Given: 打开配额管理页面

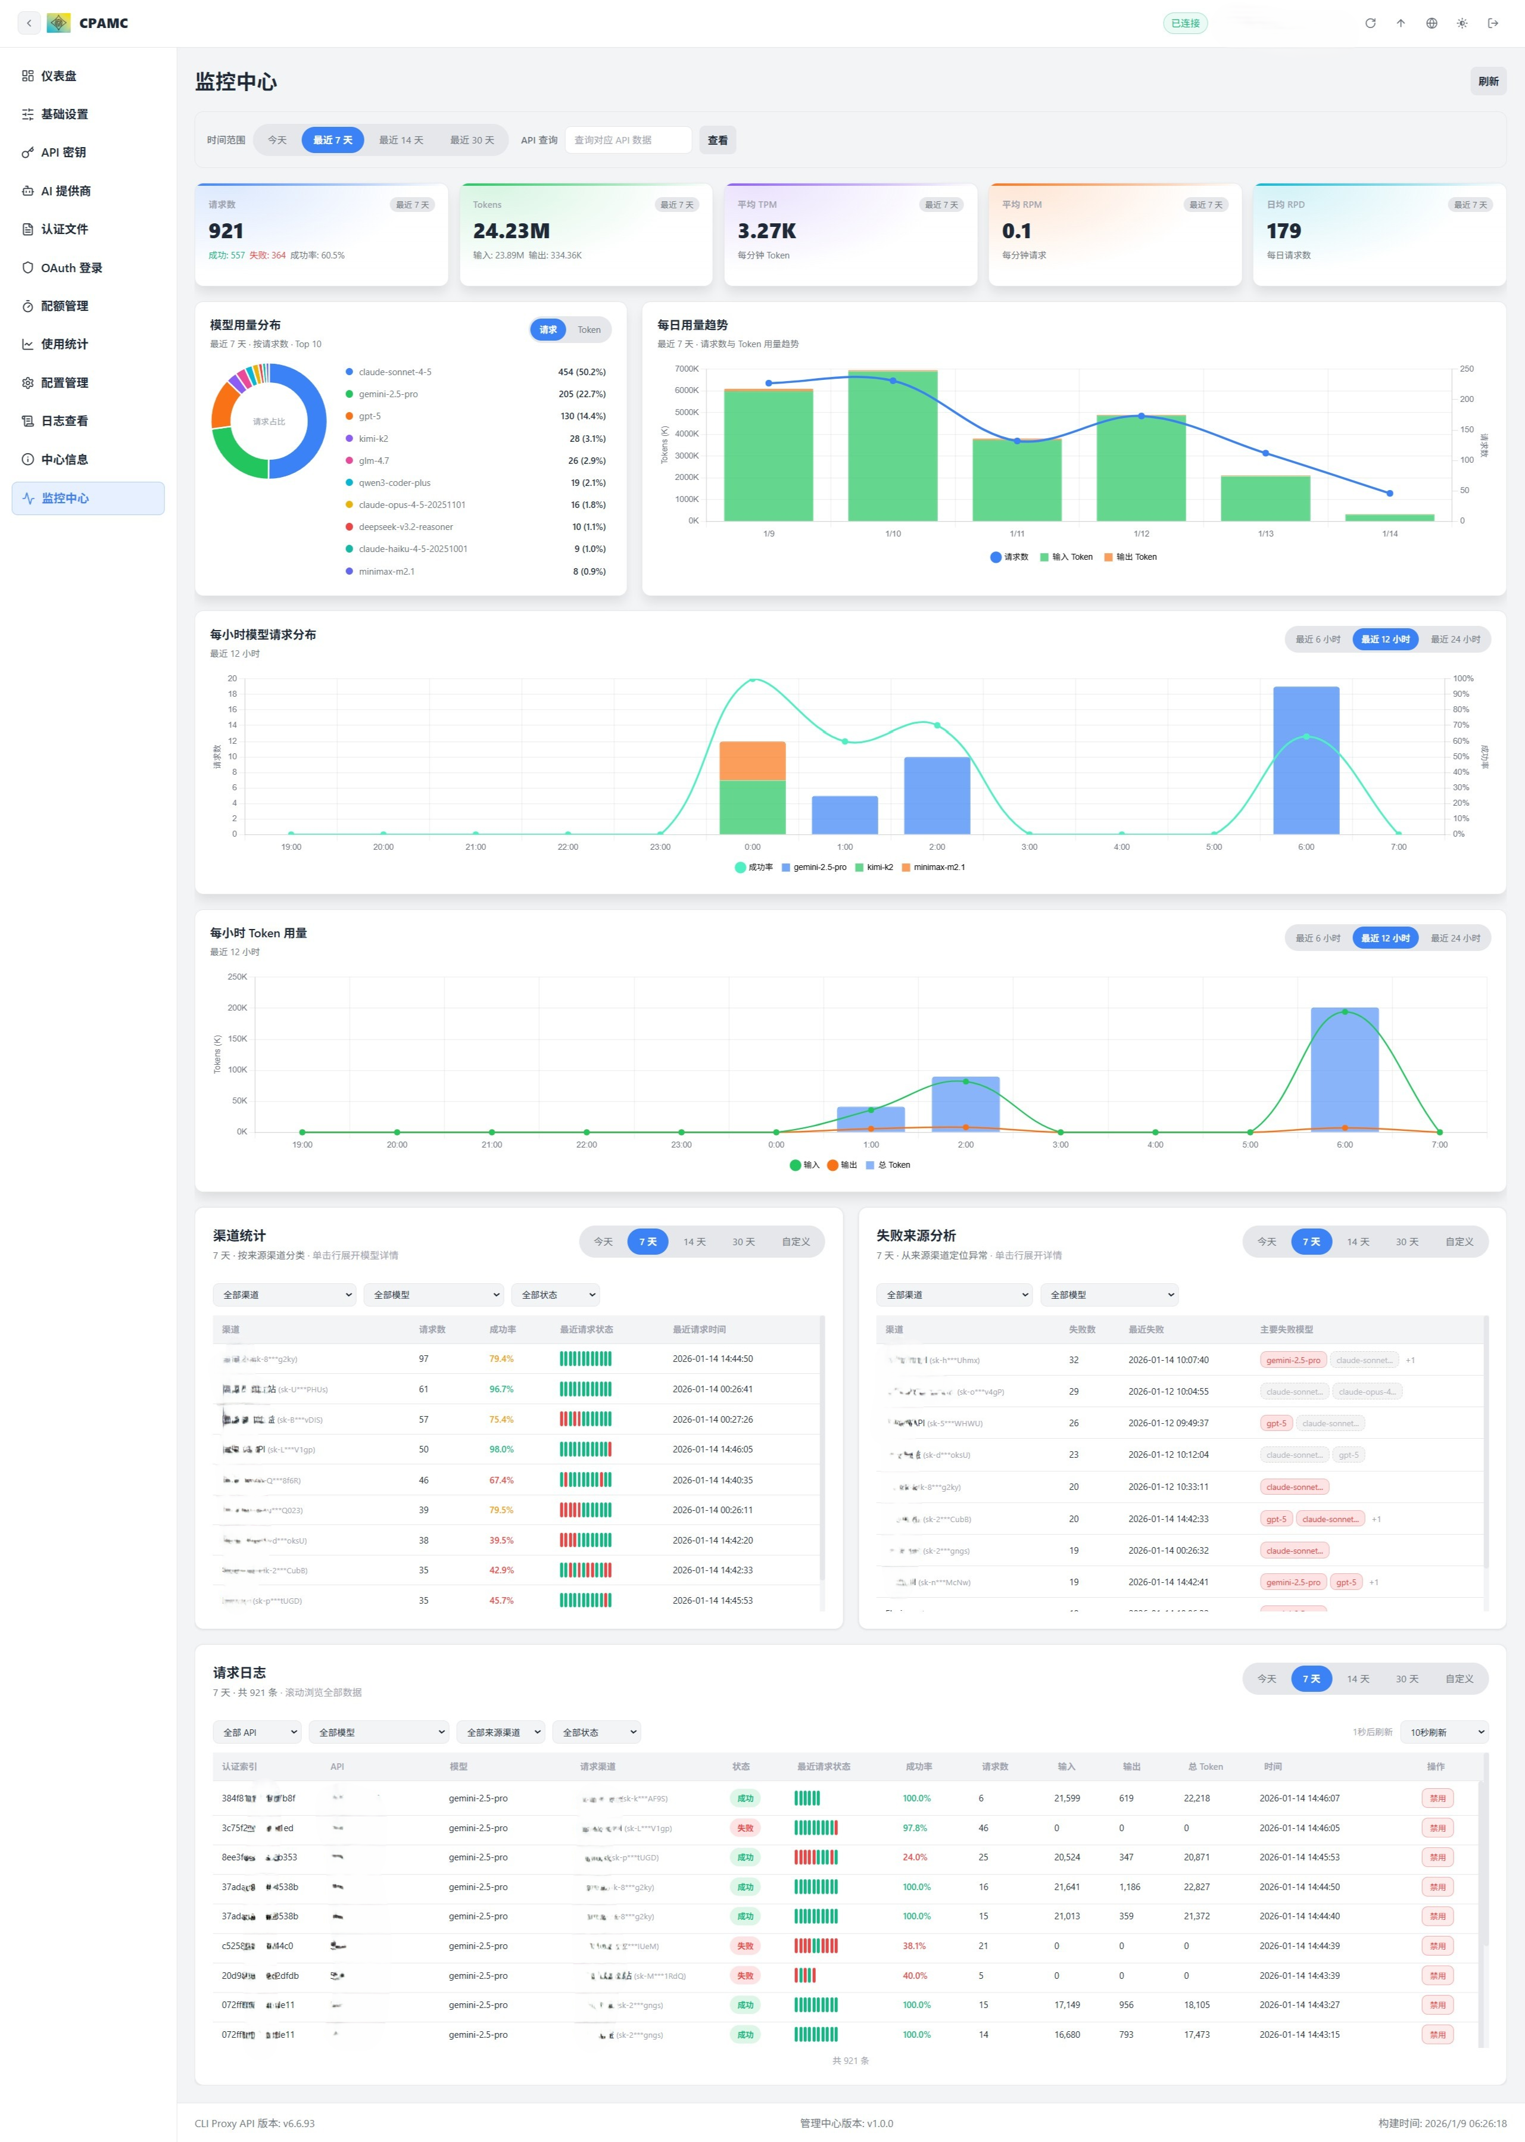Looking at the screenshot, I should click(64, 305).
